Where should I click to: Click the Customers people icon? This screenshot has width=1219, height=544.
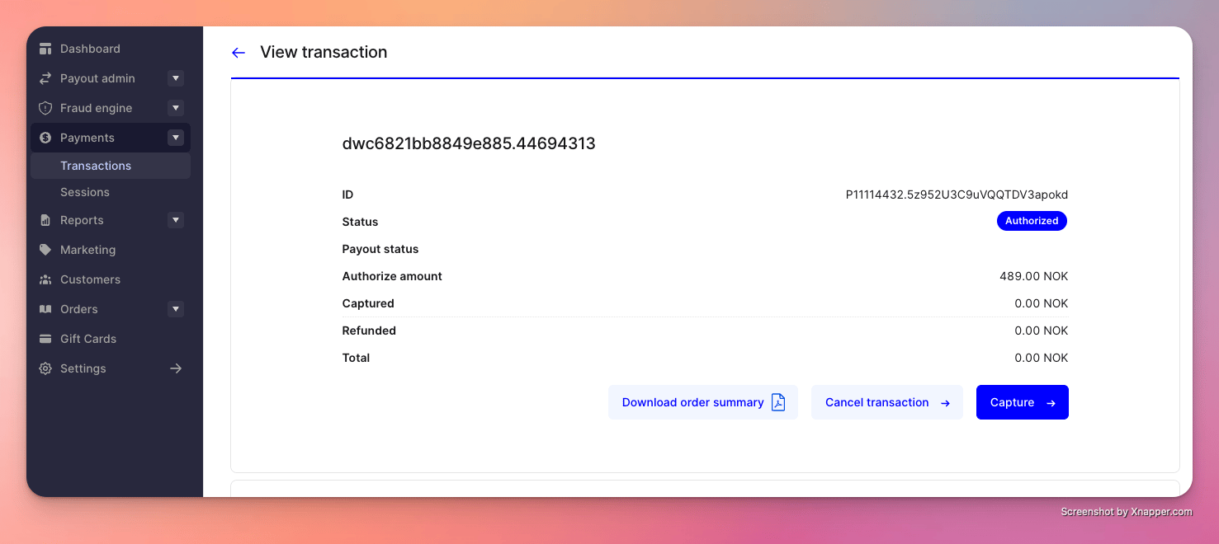(x=45, y=279)
